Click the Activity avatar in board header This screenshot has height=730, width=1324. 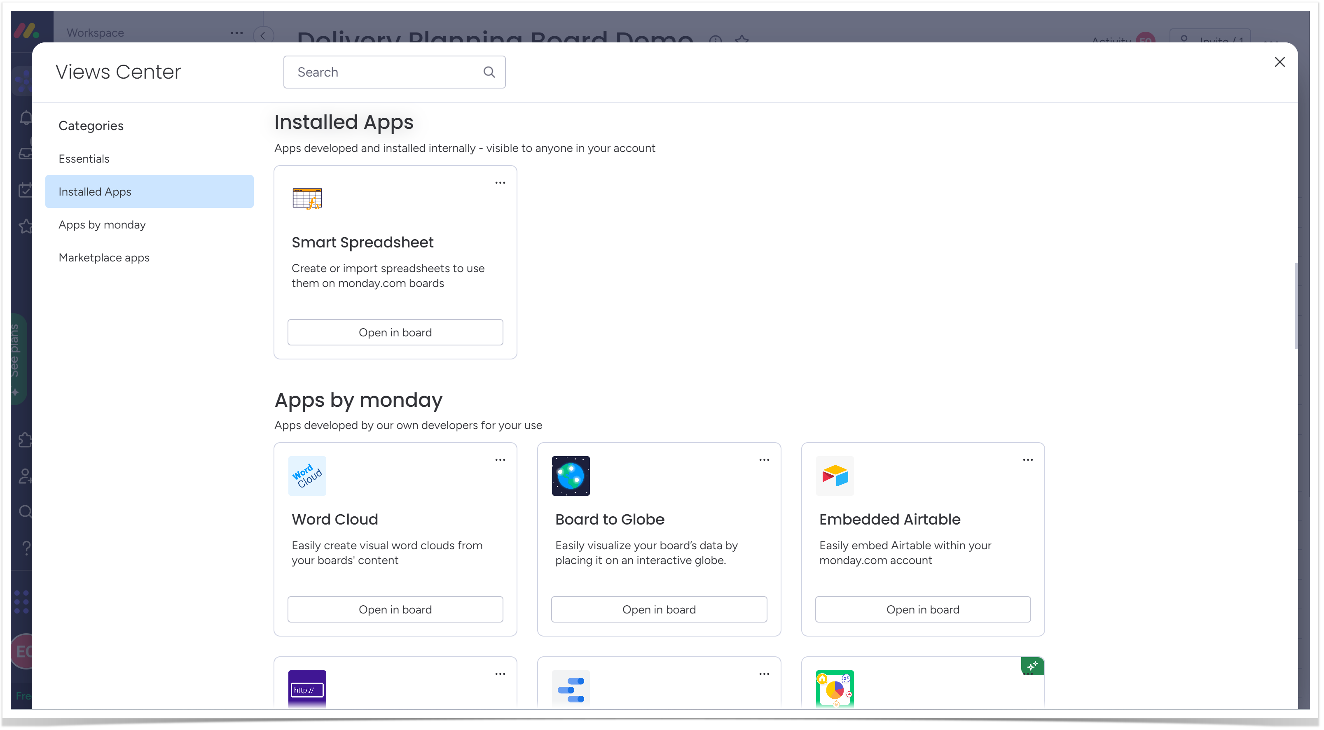[x=1146, y=39]
